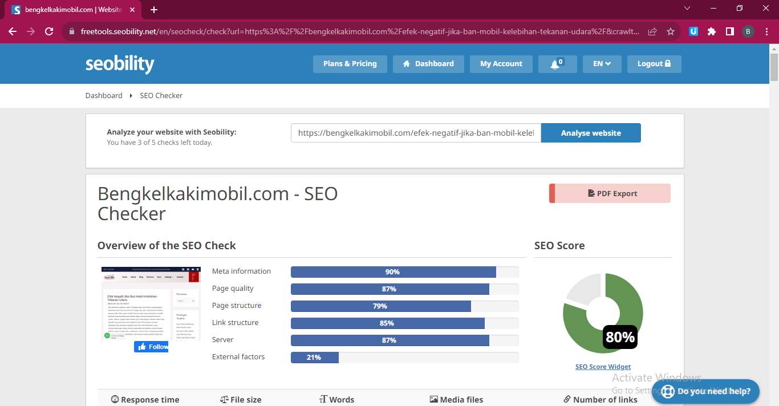Open Plans & Pricing
This screenshot has width=779, height=406.
350,64
